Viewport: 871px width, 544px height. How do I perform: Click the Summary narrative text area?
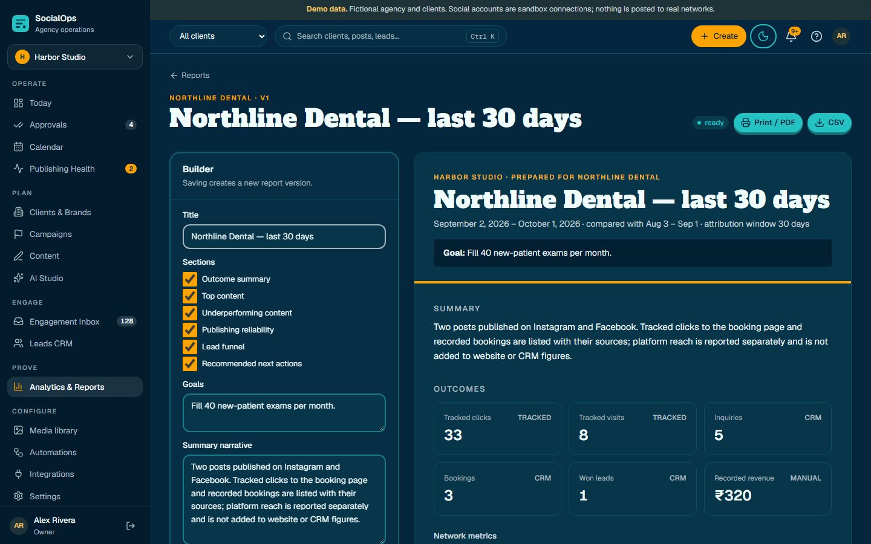click(284, 500)
